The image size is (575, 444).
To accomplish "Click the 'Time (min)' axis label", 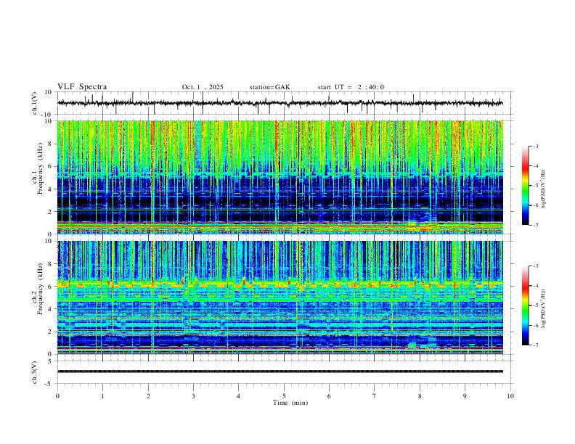I will click(x=290, y=403).
